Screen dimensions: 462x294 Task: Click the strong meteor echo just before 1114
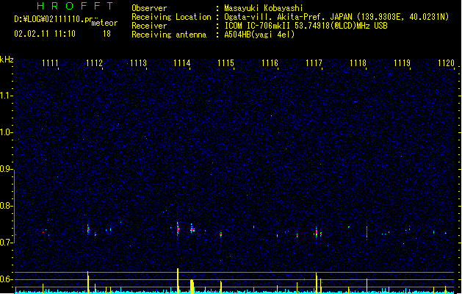coord(178,229)
